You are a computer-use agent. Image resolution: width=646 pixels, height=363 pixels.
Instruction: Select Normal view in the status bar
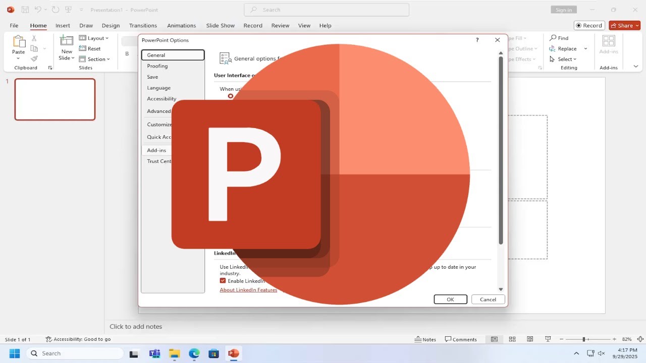494,339
